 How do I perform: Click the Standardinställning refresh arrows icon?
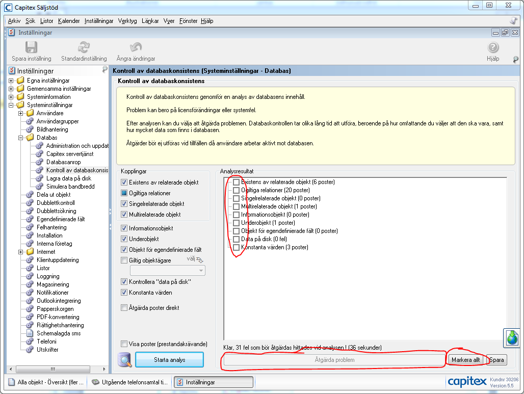tap(84, 47)
